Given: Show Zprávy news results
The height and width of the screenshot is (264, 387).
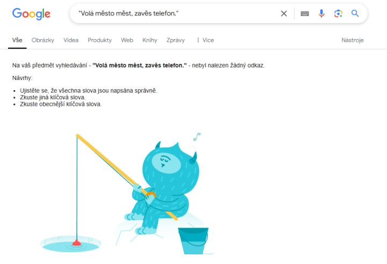Looking at the screenshot, I should coord(175,40).
